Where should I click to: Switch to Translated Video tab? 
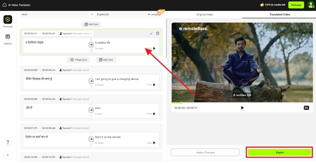pyautogui.click(x=279, y=15)
